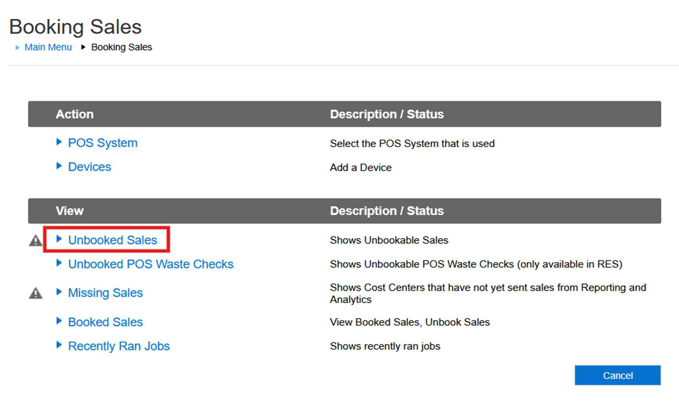
Task: Click the arrow bullet before Devices
Action: click(x=59, y=166)
